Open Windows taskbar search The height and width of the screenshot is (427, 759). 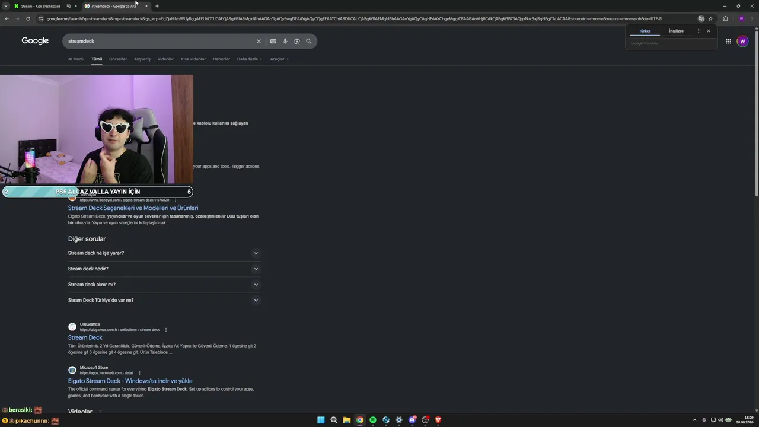pos(334,420)
